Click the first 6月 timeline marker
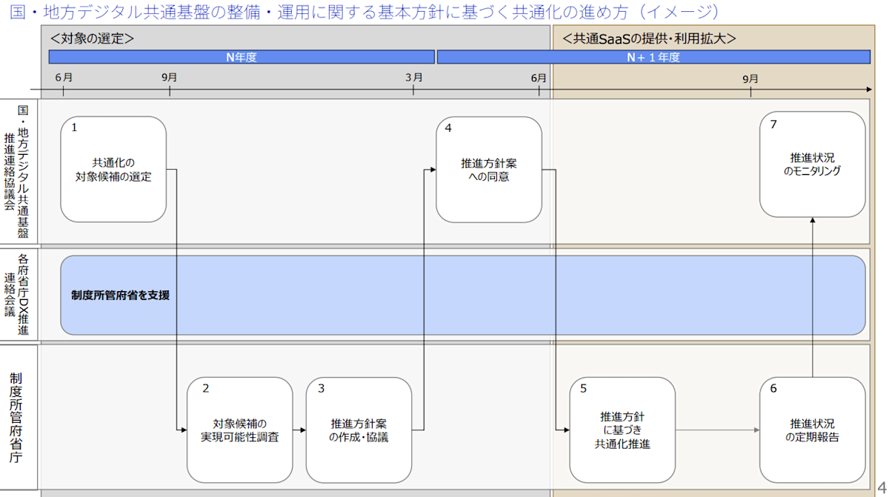This screenshot has height=497, width=889. tap(63, 76)
